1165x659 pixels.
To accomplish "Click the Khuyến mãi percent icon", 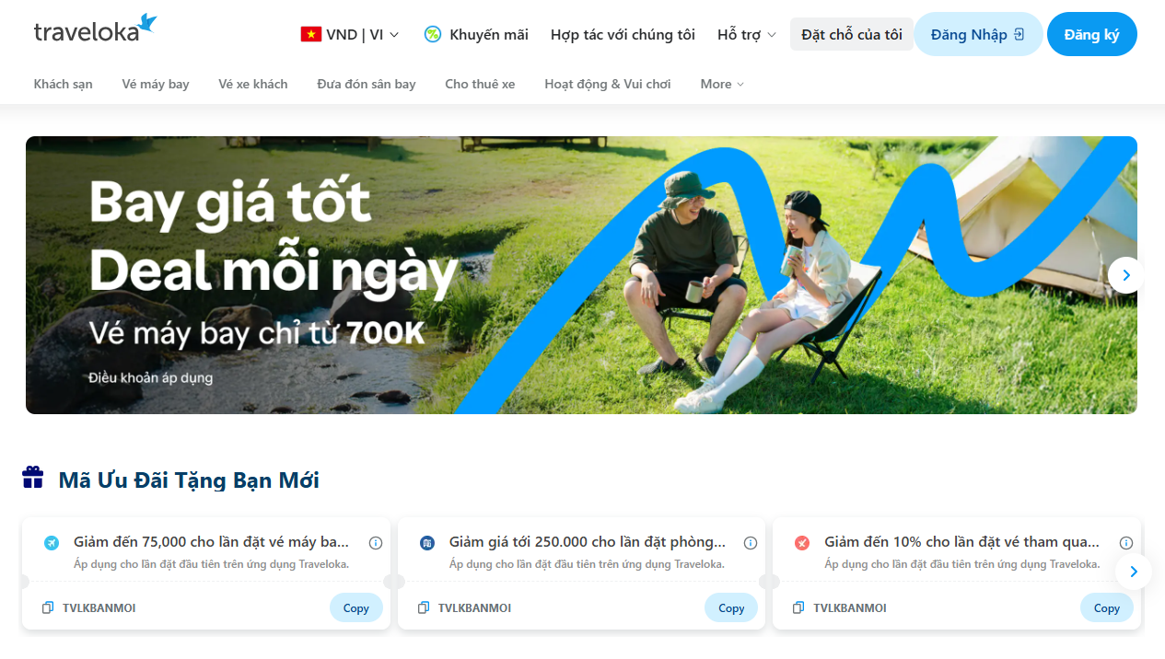I will point(432,34).
